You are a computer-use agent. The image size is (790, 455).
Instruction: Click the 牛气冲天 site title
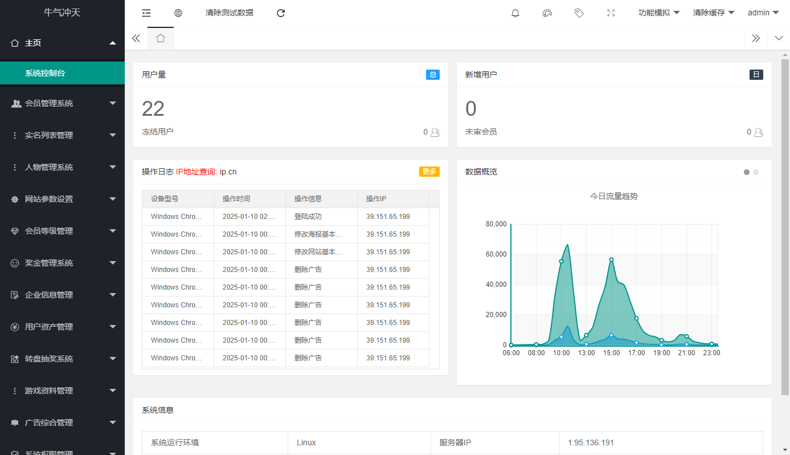(62, 13)
